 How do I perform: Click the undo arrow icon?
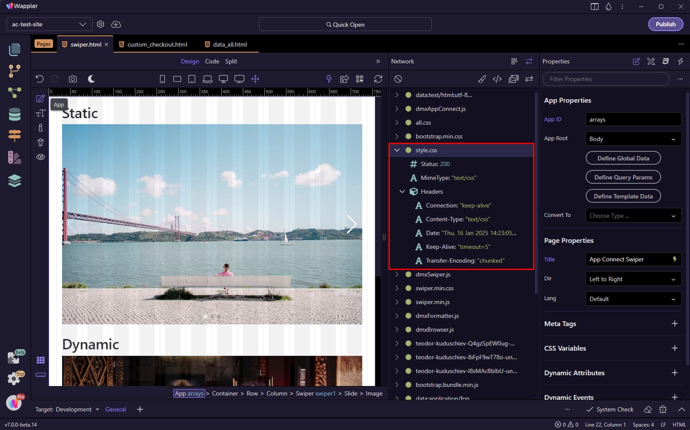(40, 79)
